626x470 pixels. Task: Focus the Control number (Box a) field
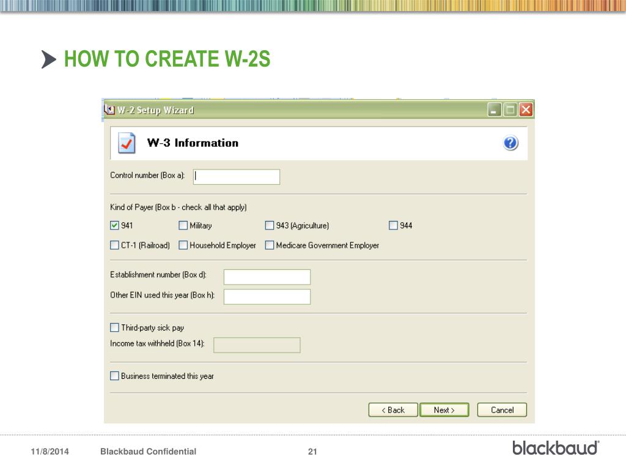point(237,177)
